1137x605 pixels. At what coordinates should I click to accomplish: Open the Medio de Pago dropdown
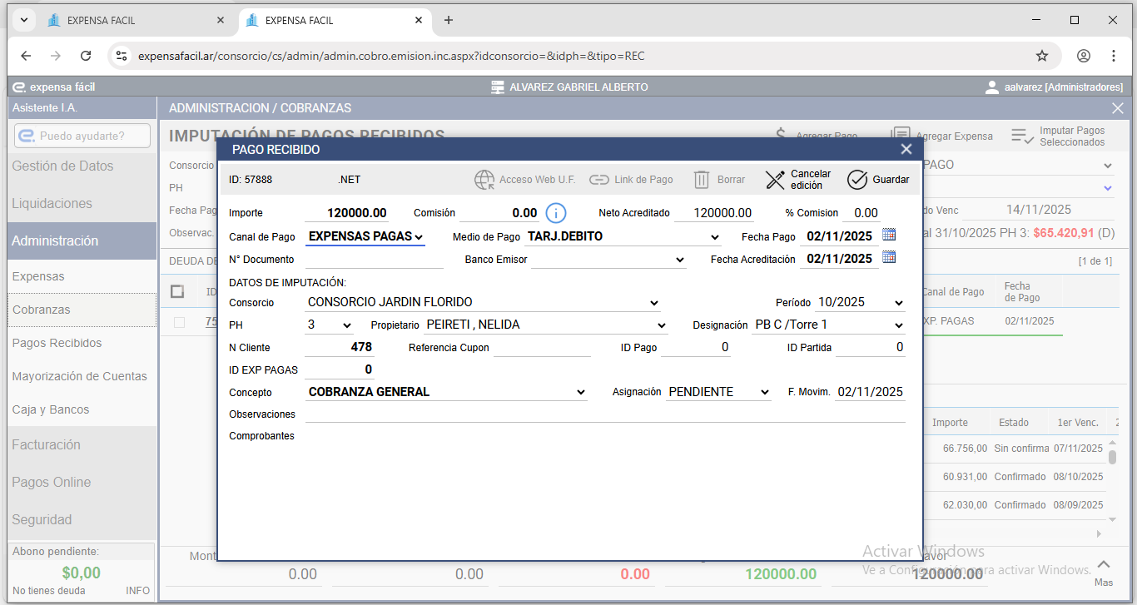coord(623,237)
